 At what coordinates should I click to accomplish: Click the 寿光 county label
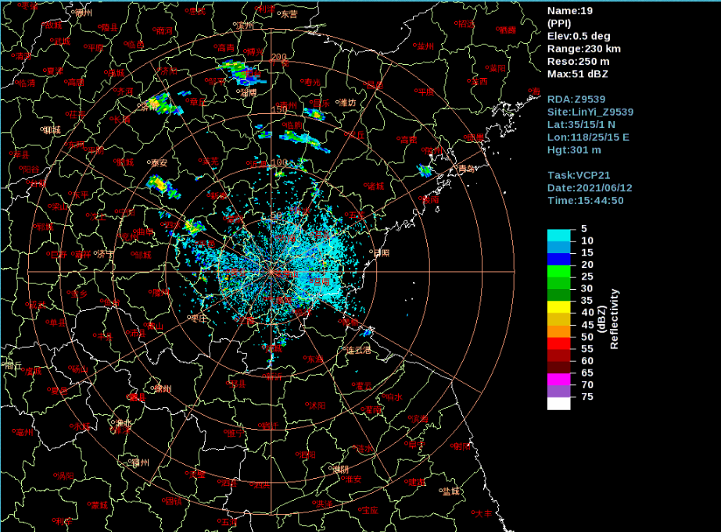312,82
